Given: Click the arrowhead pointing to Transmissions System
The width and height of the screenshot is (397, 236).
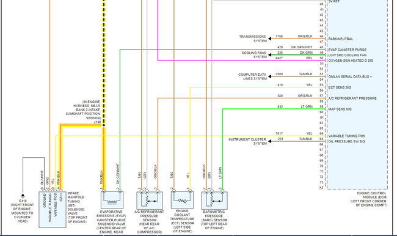Looking at the screenshot, I should (x=270, y=39).
